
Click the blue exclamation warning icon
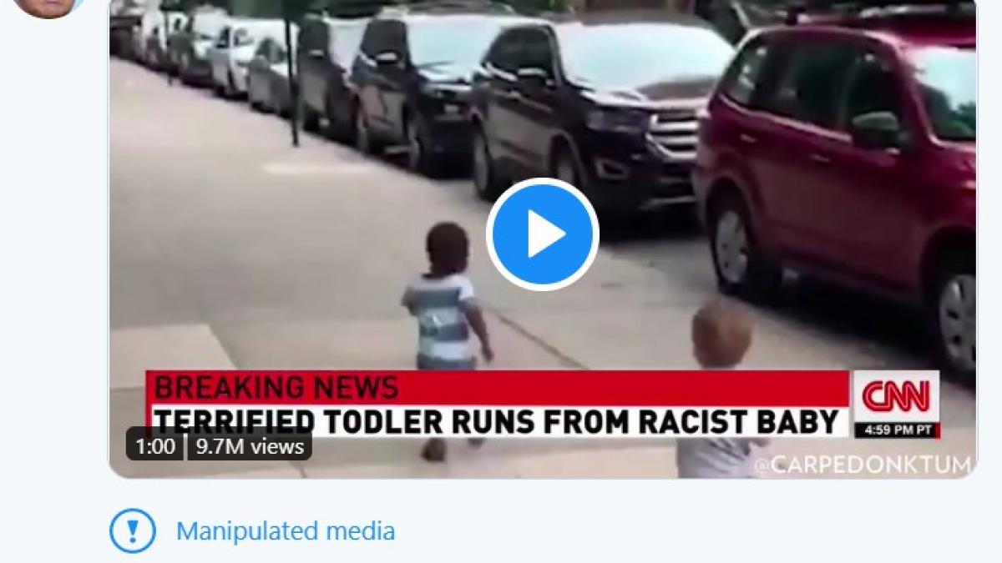(133, 531)
